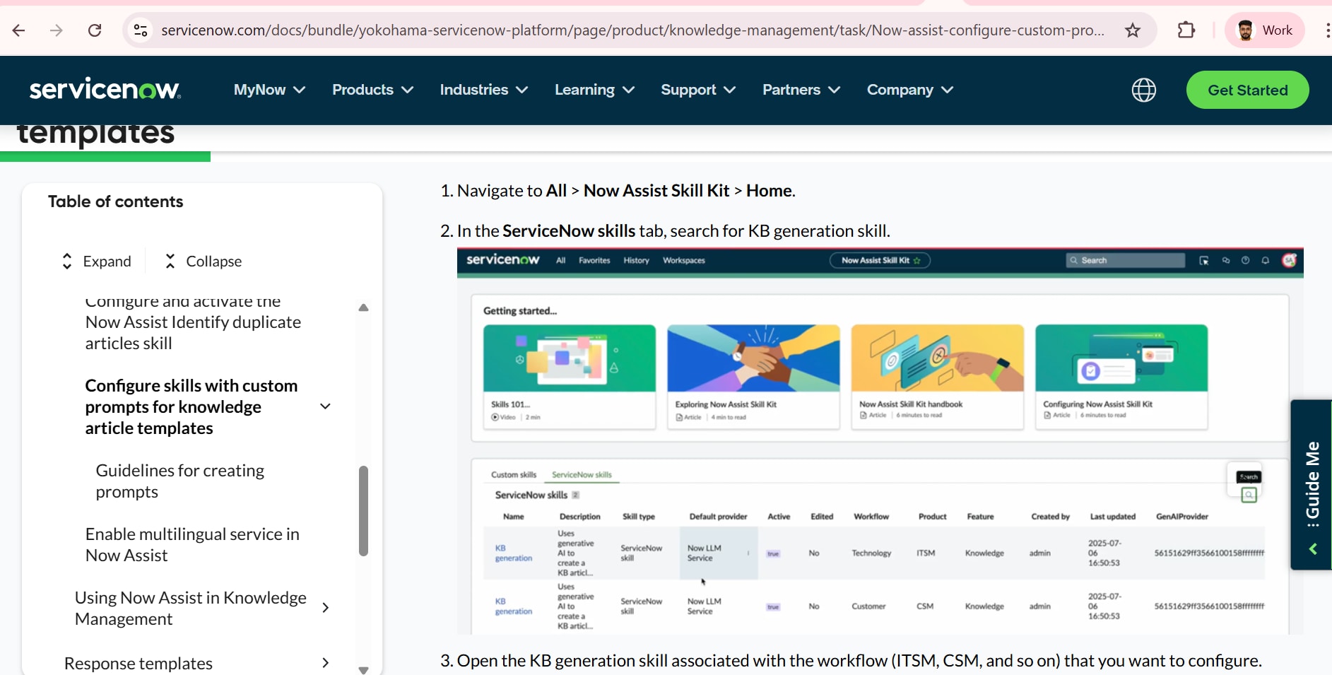Open the browser extensions puzzle icon
Screen dimensions: 1332x675
1186,30
